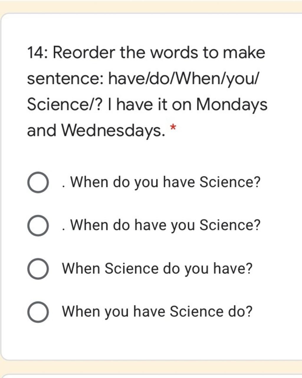Click the "When do you have Science?" label text
This screenshot has width=302, height=378.
tap(161, 182)
